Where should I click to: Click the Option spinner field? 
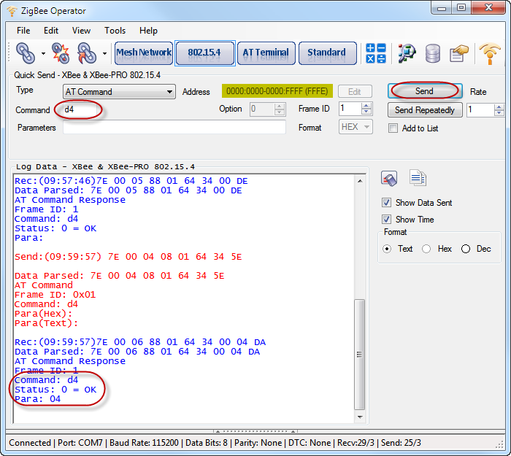click(x=268, y=109)
